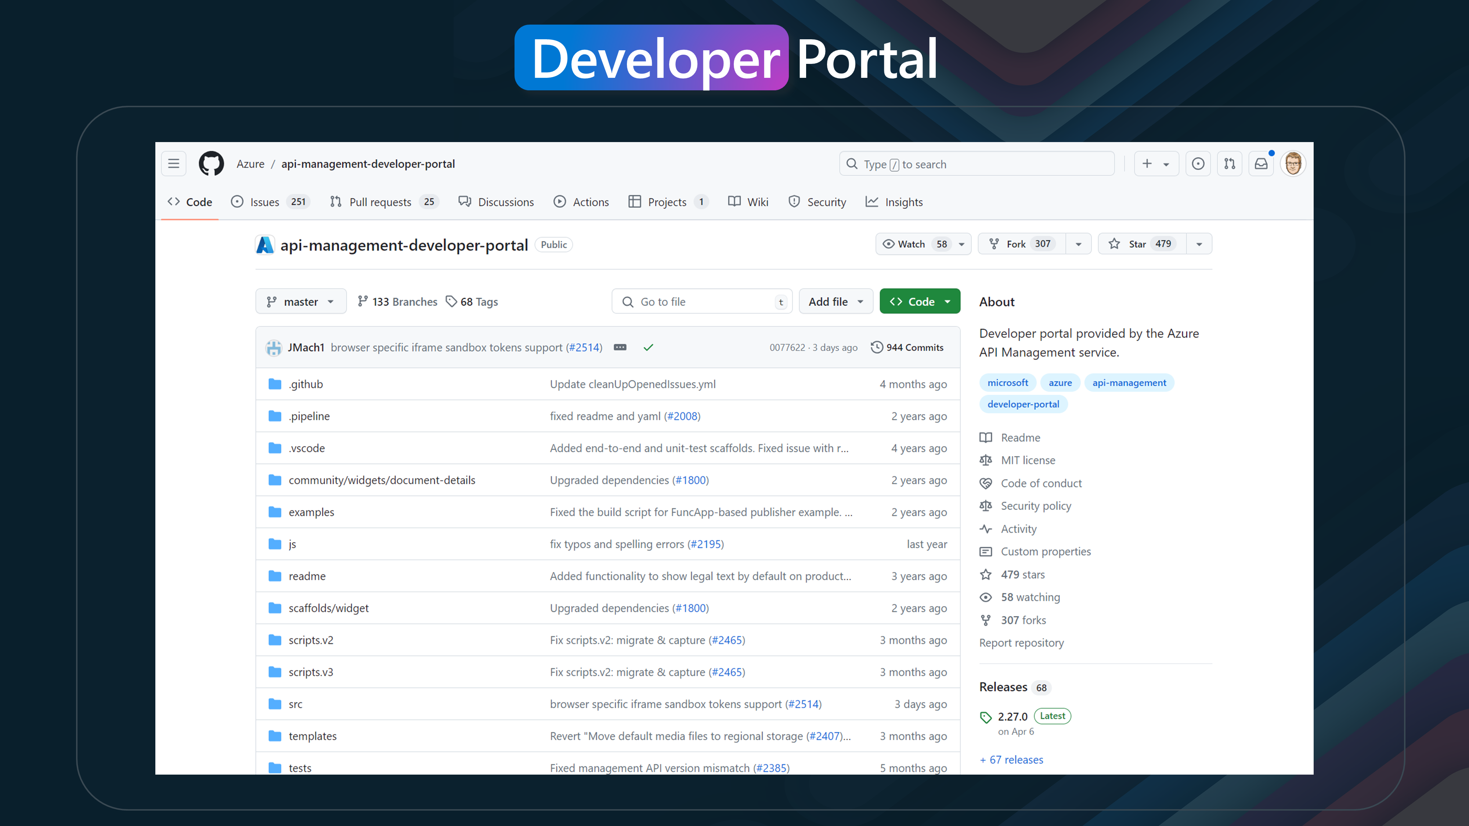Open the scaffolds/widget folder
This screenshot has height=826, width=1469.
click(328, 608)
